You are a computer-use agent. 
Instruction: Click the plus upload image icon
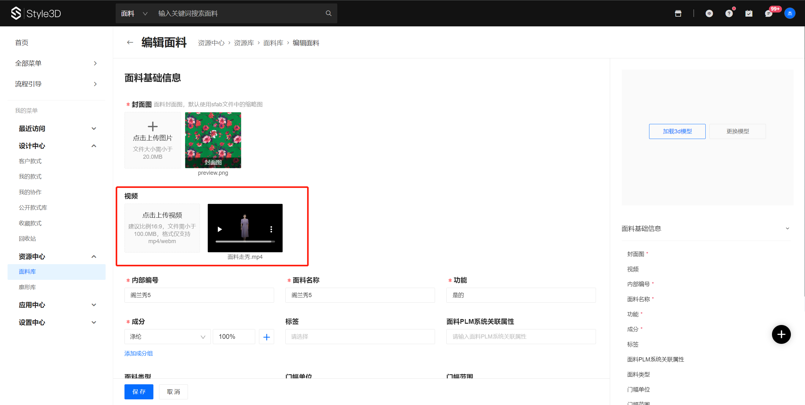click(153, 126)
